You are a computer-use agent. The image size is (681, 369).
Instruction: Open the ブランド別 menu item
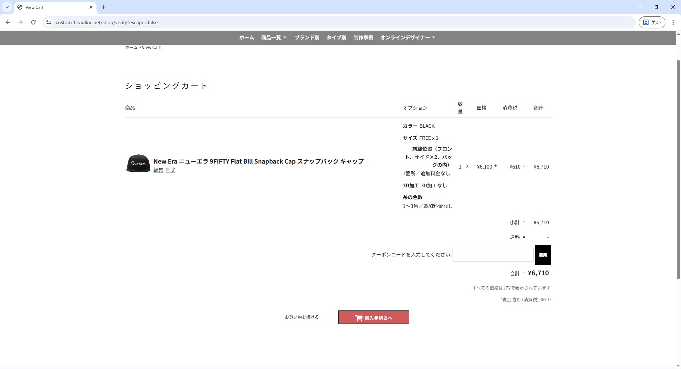[307, 38]
